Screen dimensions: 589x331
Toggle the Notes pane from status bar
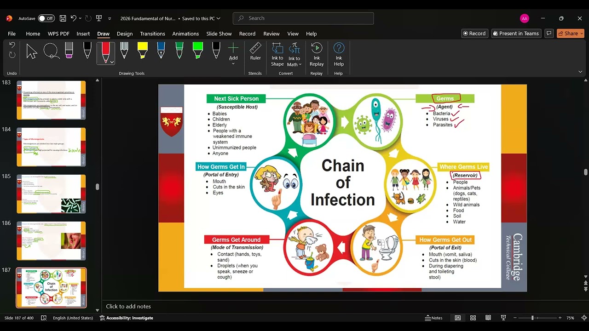(433, 318)
